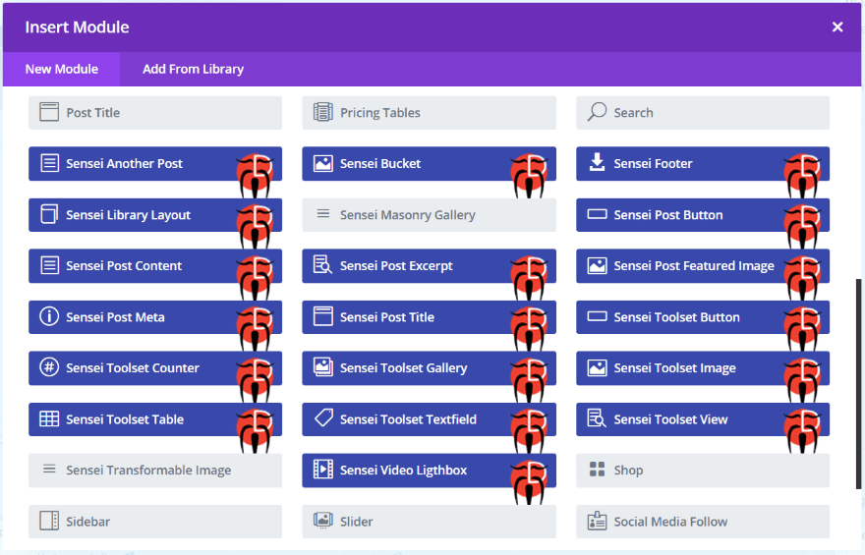
Task: Click the grid icon on Sensei Toolset Table
Action: (49, 418)
